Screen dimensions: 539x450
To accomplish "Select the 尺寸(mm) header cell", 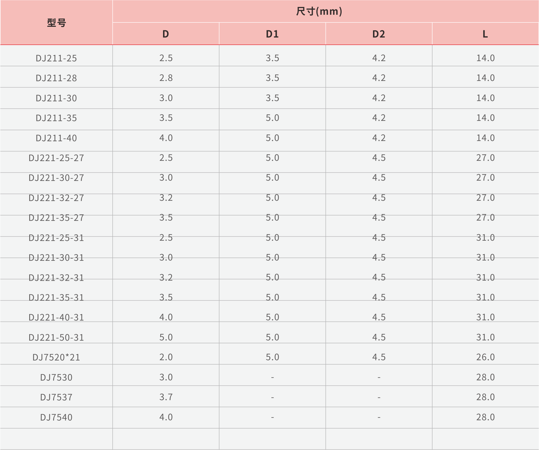I will click(319, 11).
